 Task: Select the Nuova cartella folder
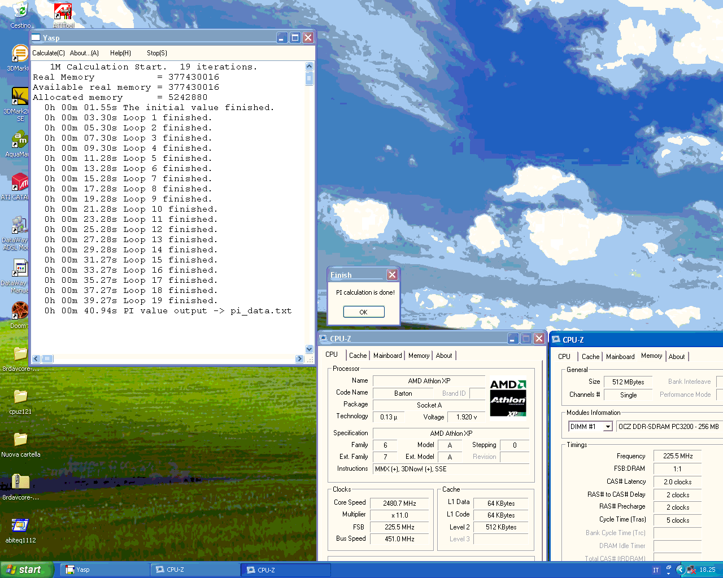[20, 444]
